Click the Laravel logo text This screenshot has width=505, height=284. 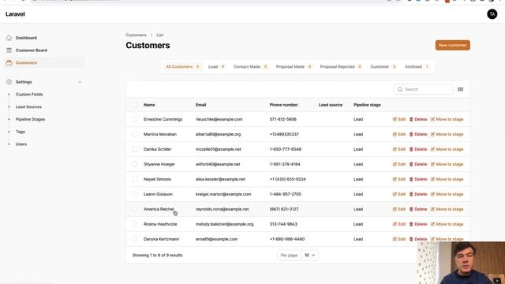pos(15,14)
